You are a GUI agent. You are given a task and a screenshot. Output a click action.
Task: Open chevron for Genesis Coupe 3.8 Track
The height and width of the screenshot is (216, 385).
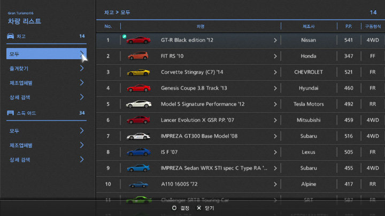[275, 88]
